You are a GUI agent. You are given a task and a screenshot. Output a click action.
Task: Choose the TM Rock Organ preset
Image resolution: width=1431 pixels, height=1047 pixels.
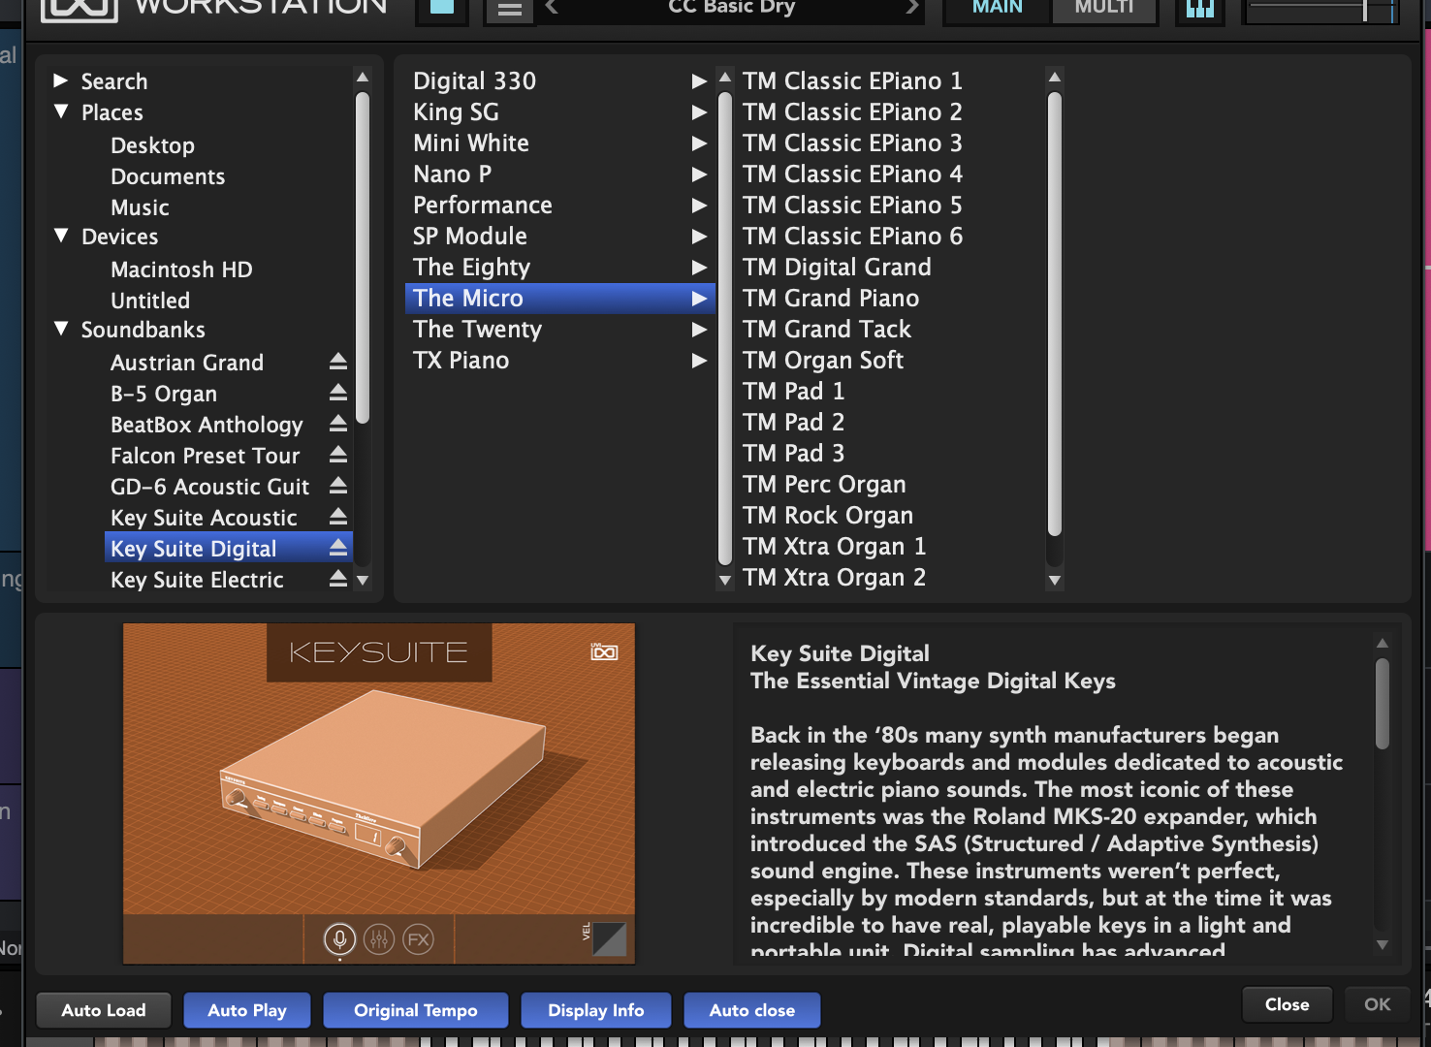(x=828, y=515)
